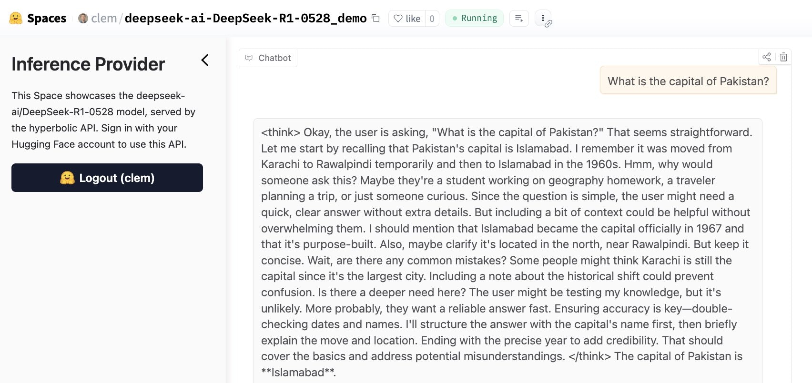Click the emoji on the Logout button
812x383 pixels.
point(67,178)
